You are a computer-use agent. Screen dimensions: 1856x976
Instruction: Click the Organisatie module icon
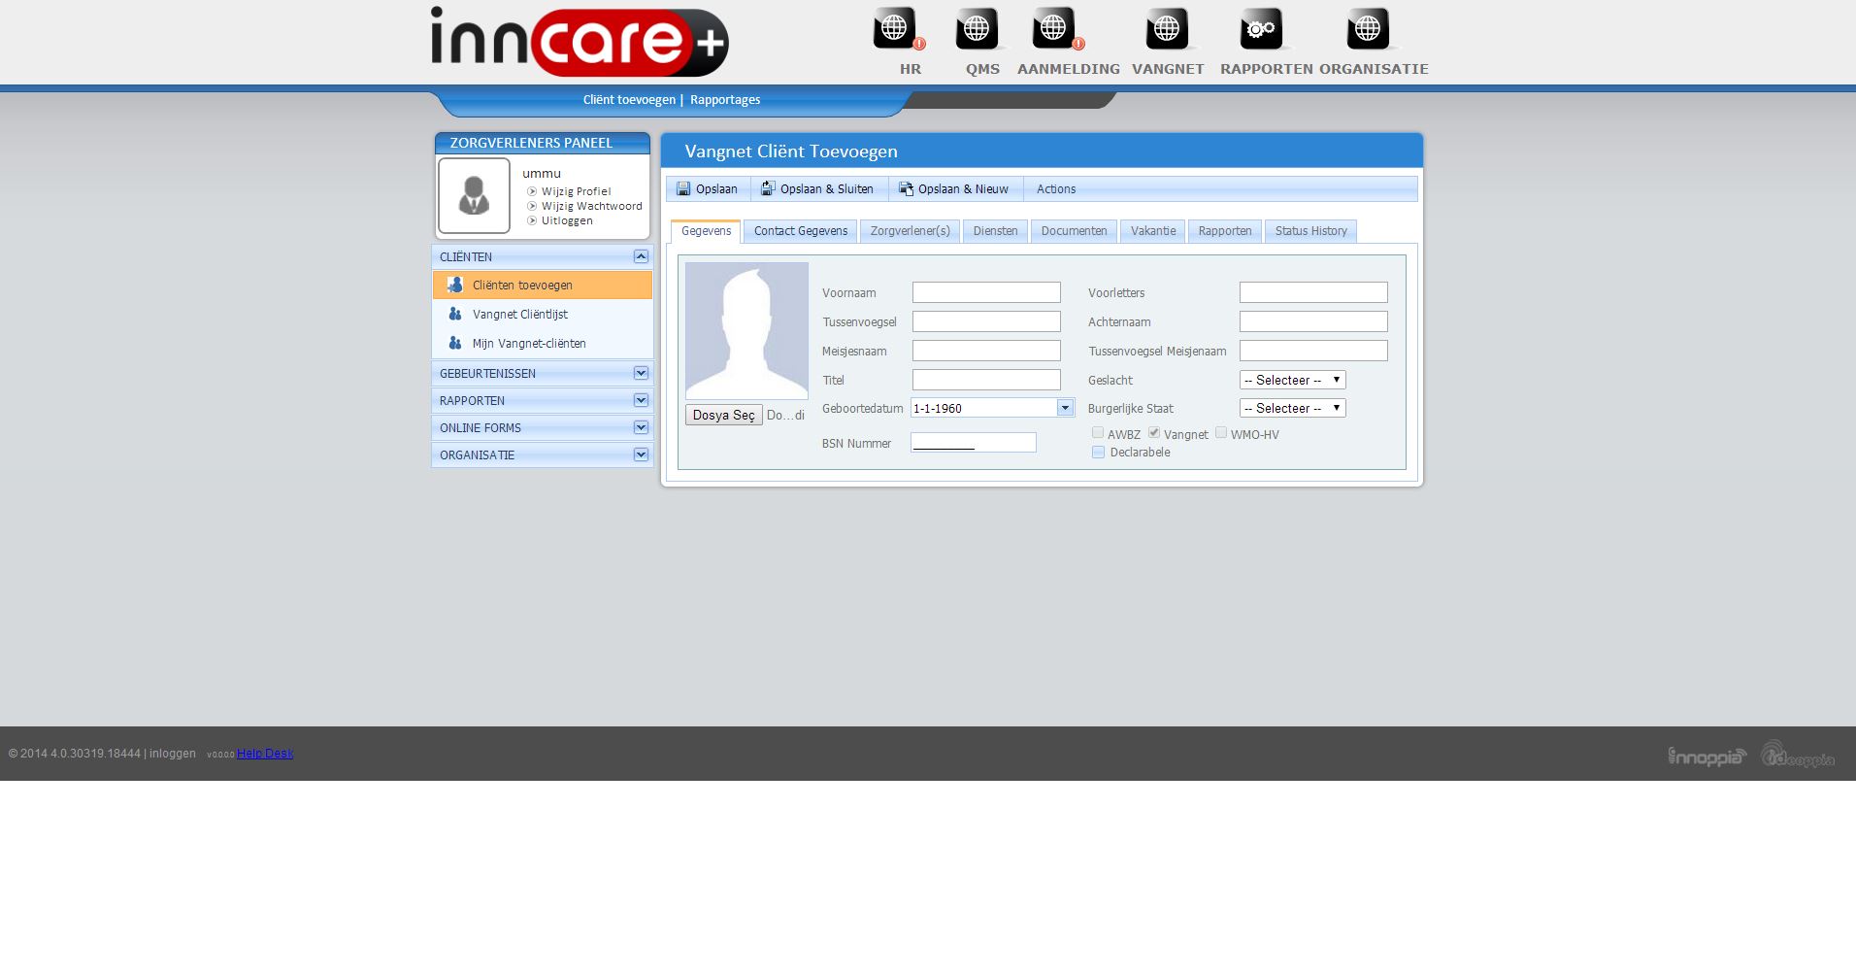[1367, 29]
